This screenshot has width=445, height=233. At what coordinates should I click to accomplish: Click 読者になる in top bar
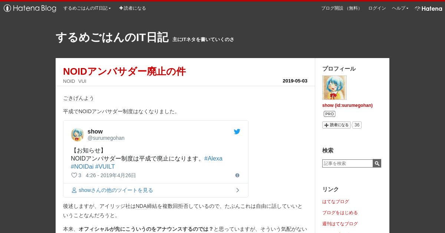pos(132,8)
